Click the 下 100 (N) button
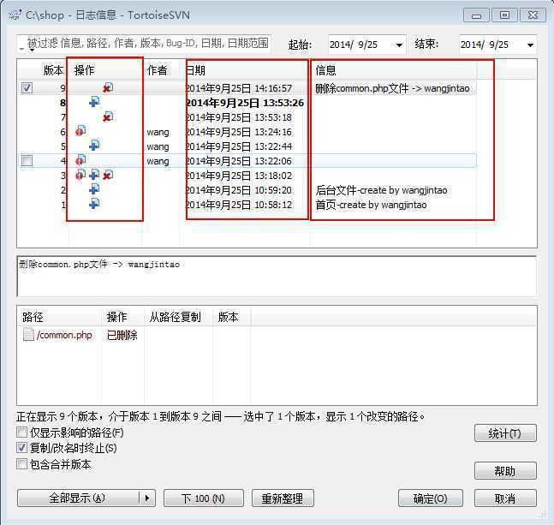The height and width of the screenshot is (525, 554). 204,498
